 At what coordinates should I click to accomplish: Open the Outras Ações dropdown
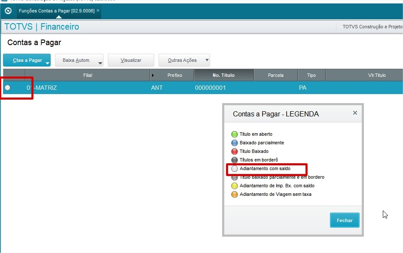pos(184,60)
